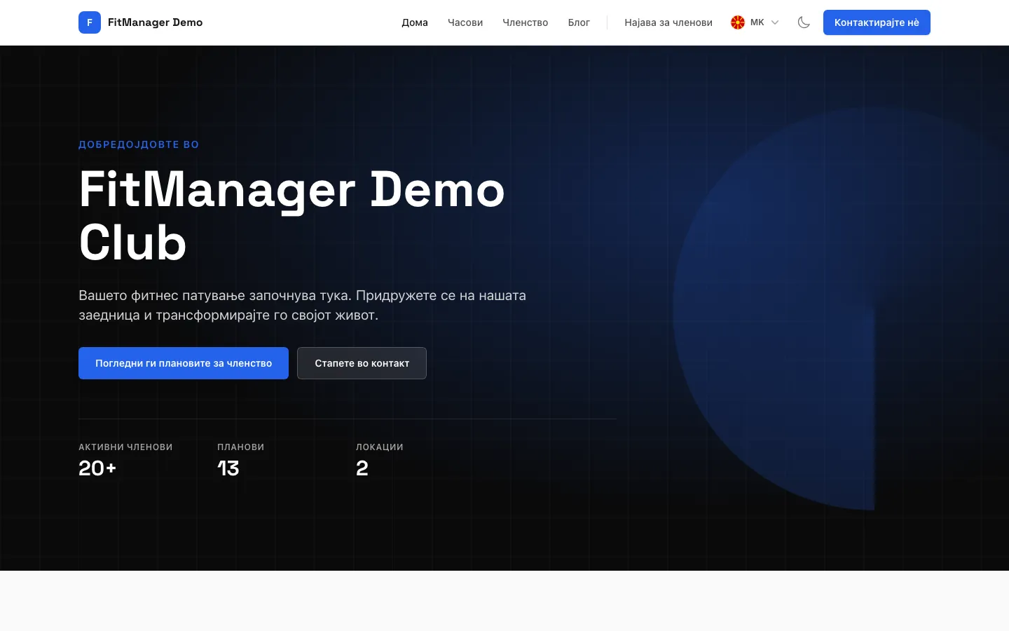Go to the Дома menu item

415,22
